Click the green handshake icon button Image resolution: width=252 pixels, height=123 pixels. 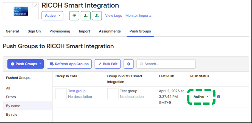tap(74, 16)
